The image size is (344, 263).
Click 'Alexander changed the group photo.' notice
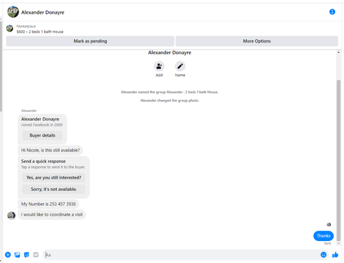(x=169, y=100)
